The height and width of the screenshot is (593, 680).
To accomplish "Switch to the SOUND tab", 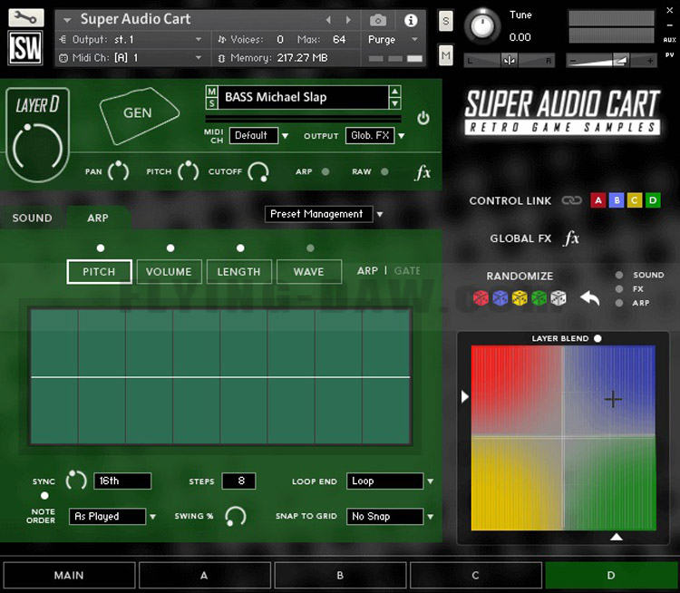I will tap(33, 218).
